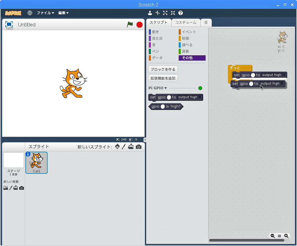Stop all scripts with red stop sign

tap(139, 25)
